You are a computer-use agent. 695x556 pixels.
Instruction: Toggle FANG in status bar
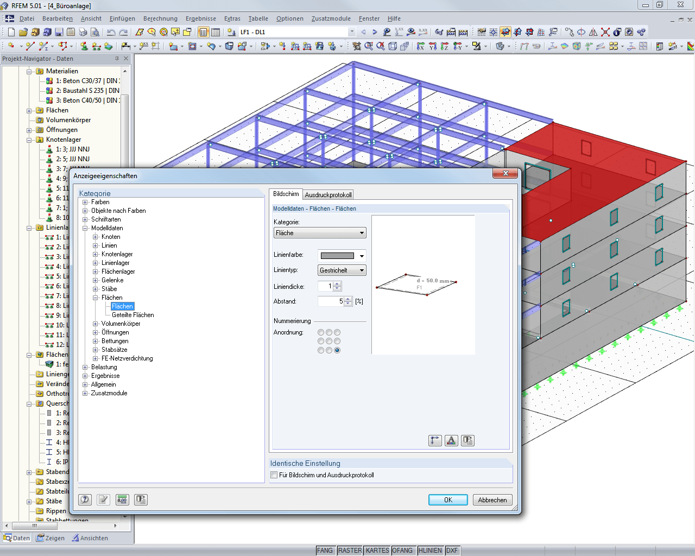pyautogui.click(x=325, y=551)
